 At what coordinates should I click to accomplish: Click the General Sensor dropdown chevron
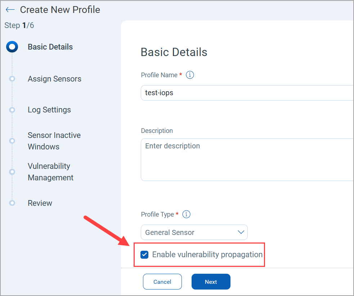241,232
